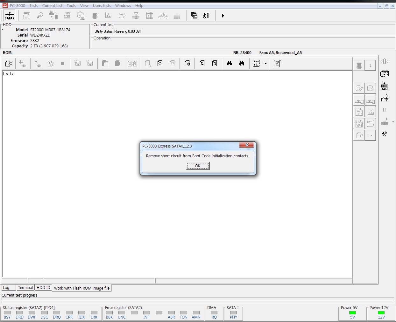This screenshot has height=322, width=396.
Task: Click the binoculars find next icon
Action: [x=242, y=64]
